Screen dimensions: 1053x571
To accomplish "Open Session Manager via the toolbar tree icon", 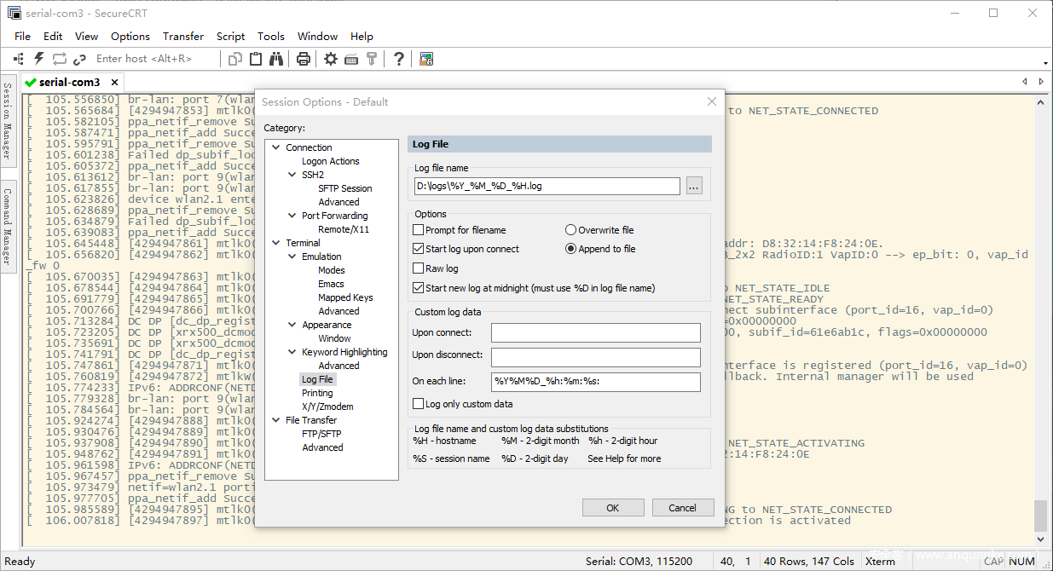I will [x=18, y=59].
